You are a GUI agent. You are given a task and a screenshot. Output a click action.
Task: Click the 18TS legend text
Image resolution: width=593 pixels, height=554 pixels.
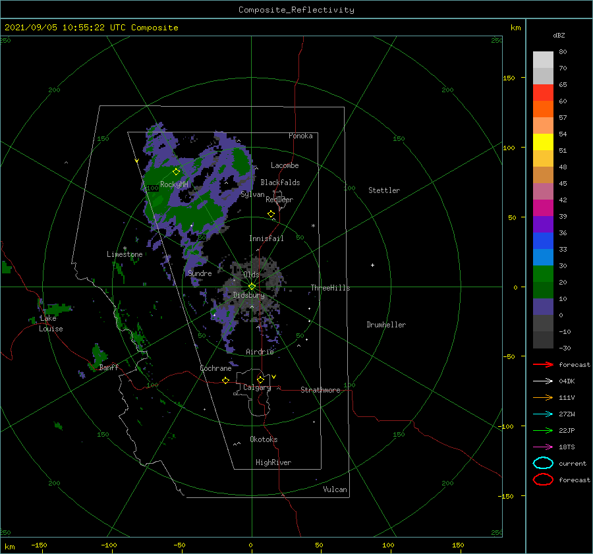coord(567,447)
